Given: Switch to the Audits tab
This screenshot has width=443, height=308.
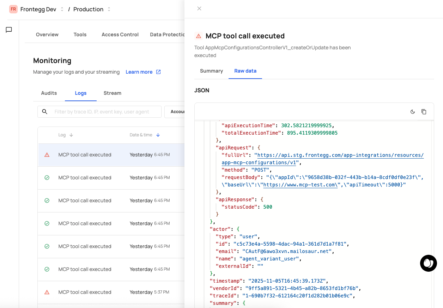Looking at the screenshot, I should 49,93.
